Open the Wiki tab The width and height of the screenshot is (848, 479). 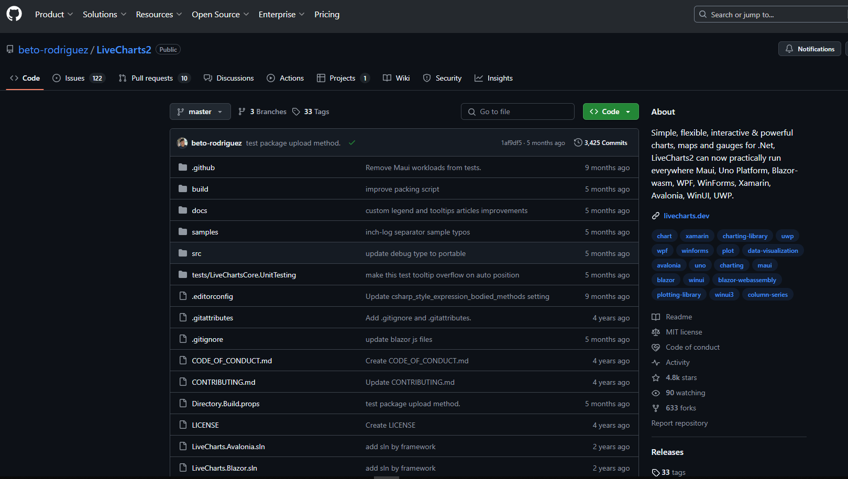point(397,78)
